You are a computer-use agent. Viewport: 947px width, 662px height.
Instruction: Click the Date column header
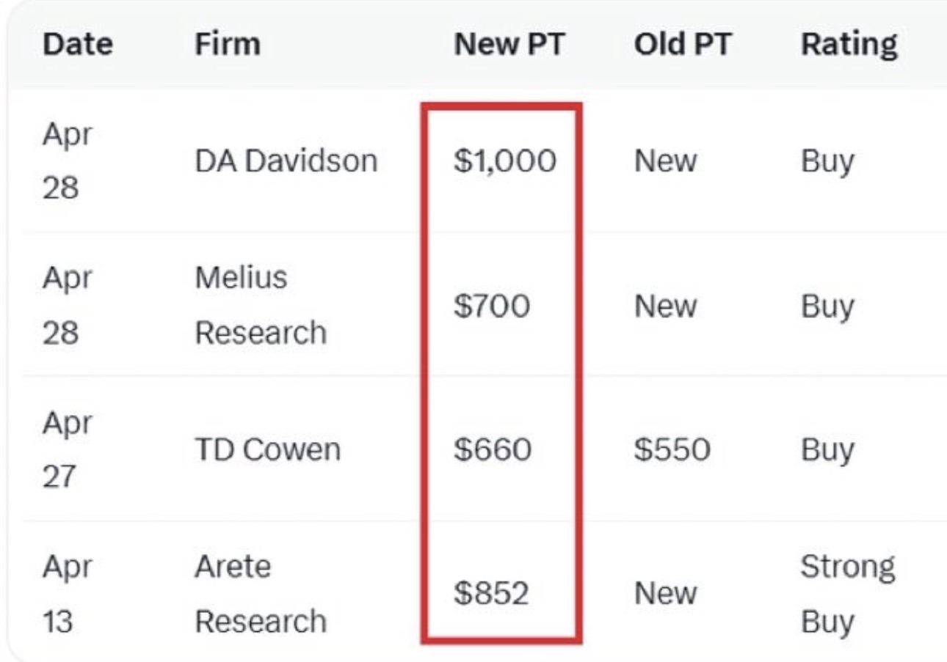77,45
